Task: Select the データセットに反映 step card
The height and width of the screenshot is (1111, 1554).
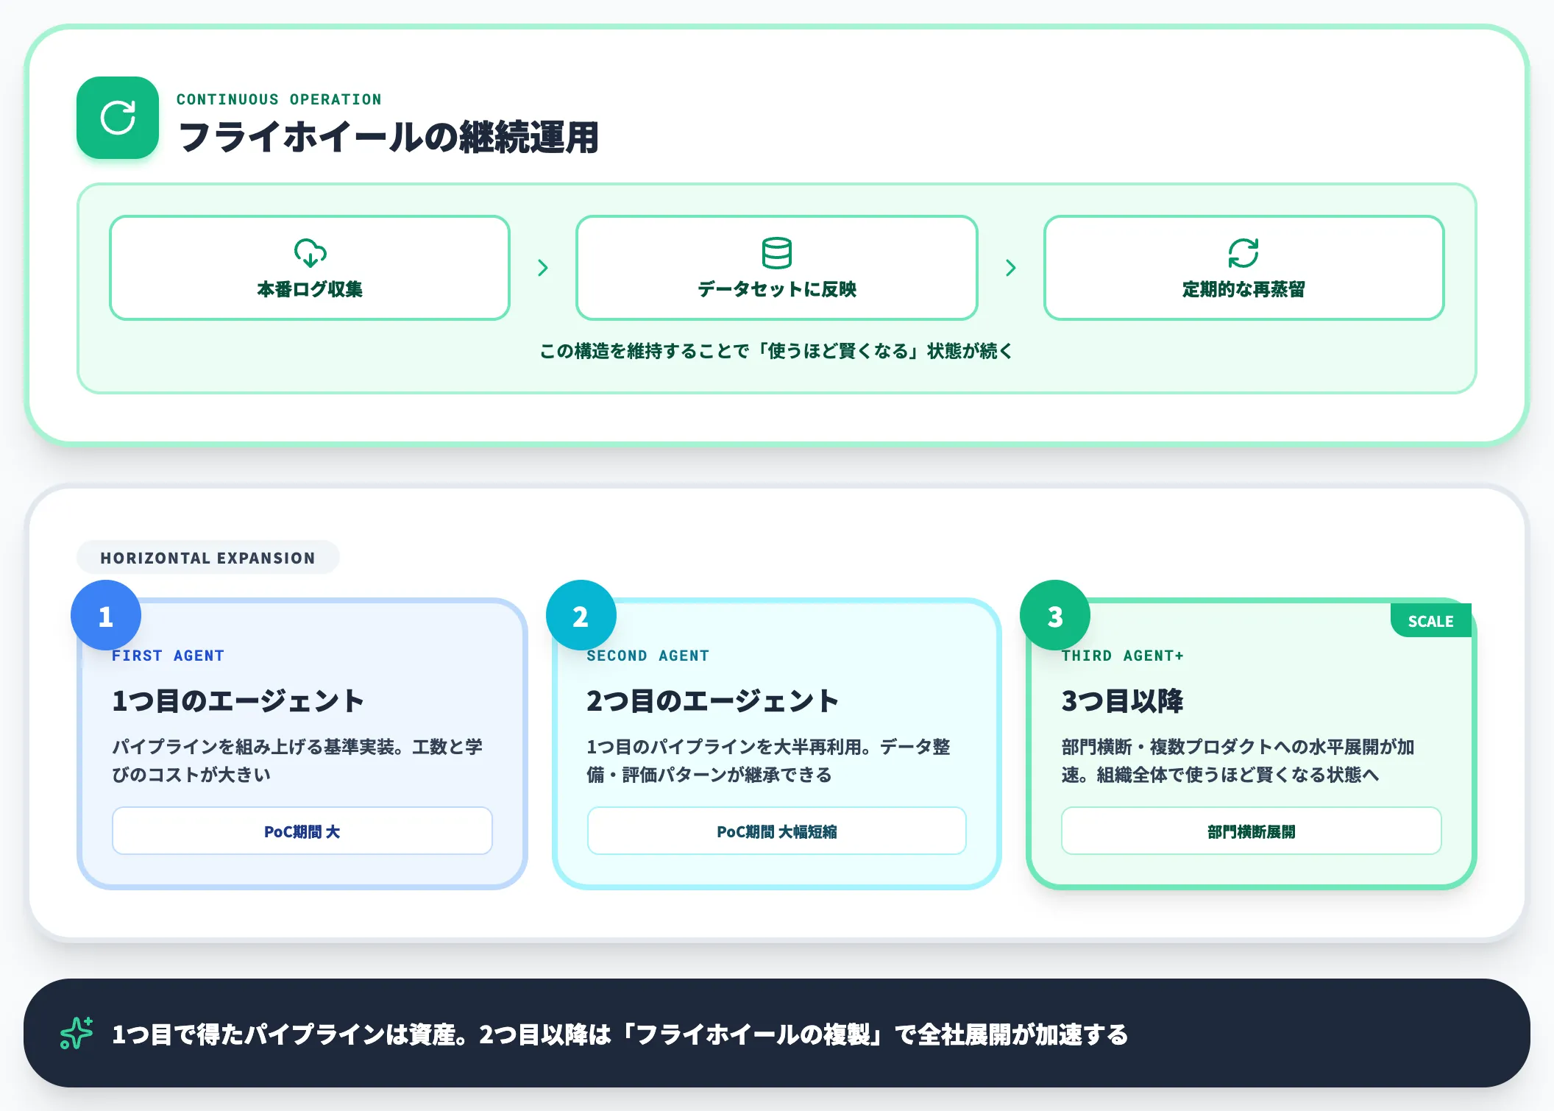Action: click(777, 268)
